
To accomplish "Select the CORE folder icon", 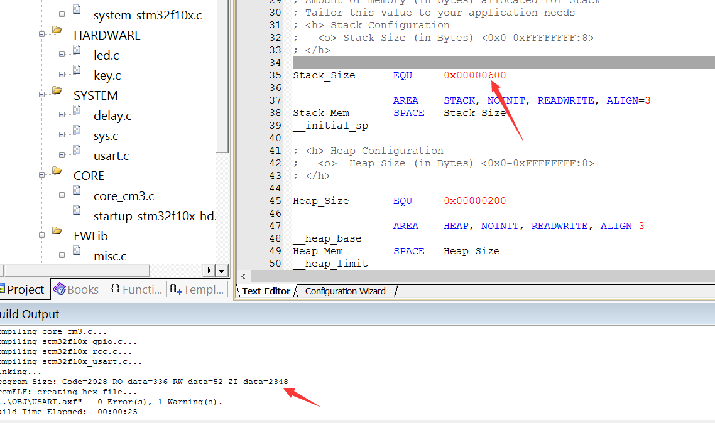I will pyautogui.click(x=57, y=170).
